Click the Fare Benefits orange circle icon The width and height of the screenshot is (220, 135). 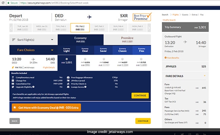coord(166,58)
